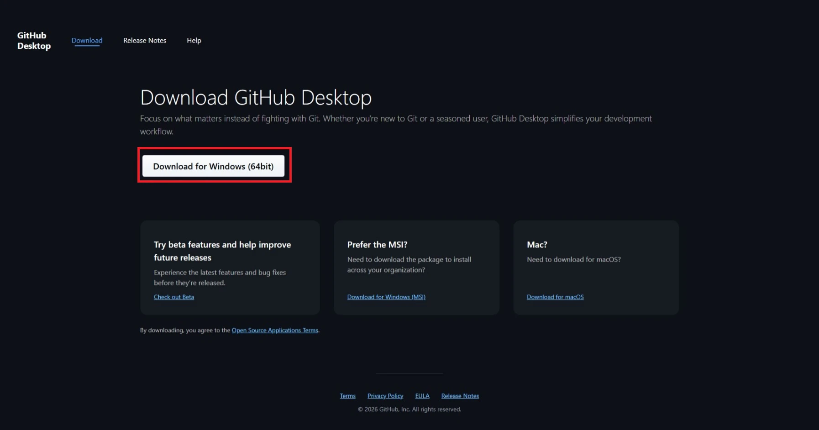Screen dimensions: 819x430
Task: Click the '© 2026 GitHub, Inc.' copyright text
Action: [409, 409]
